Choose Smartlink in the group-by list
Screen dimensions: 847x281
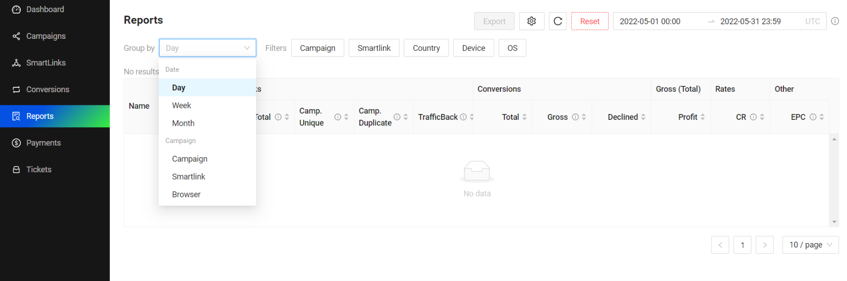pos(207,177)
